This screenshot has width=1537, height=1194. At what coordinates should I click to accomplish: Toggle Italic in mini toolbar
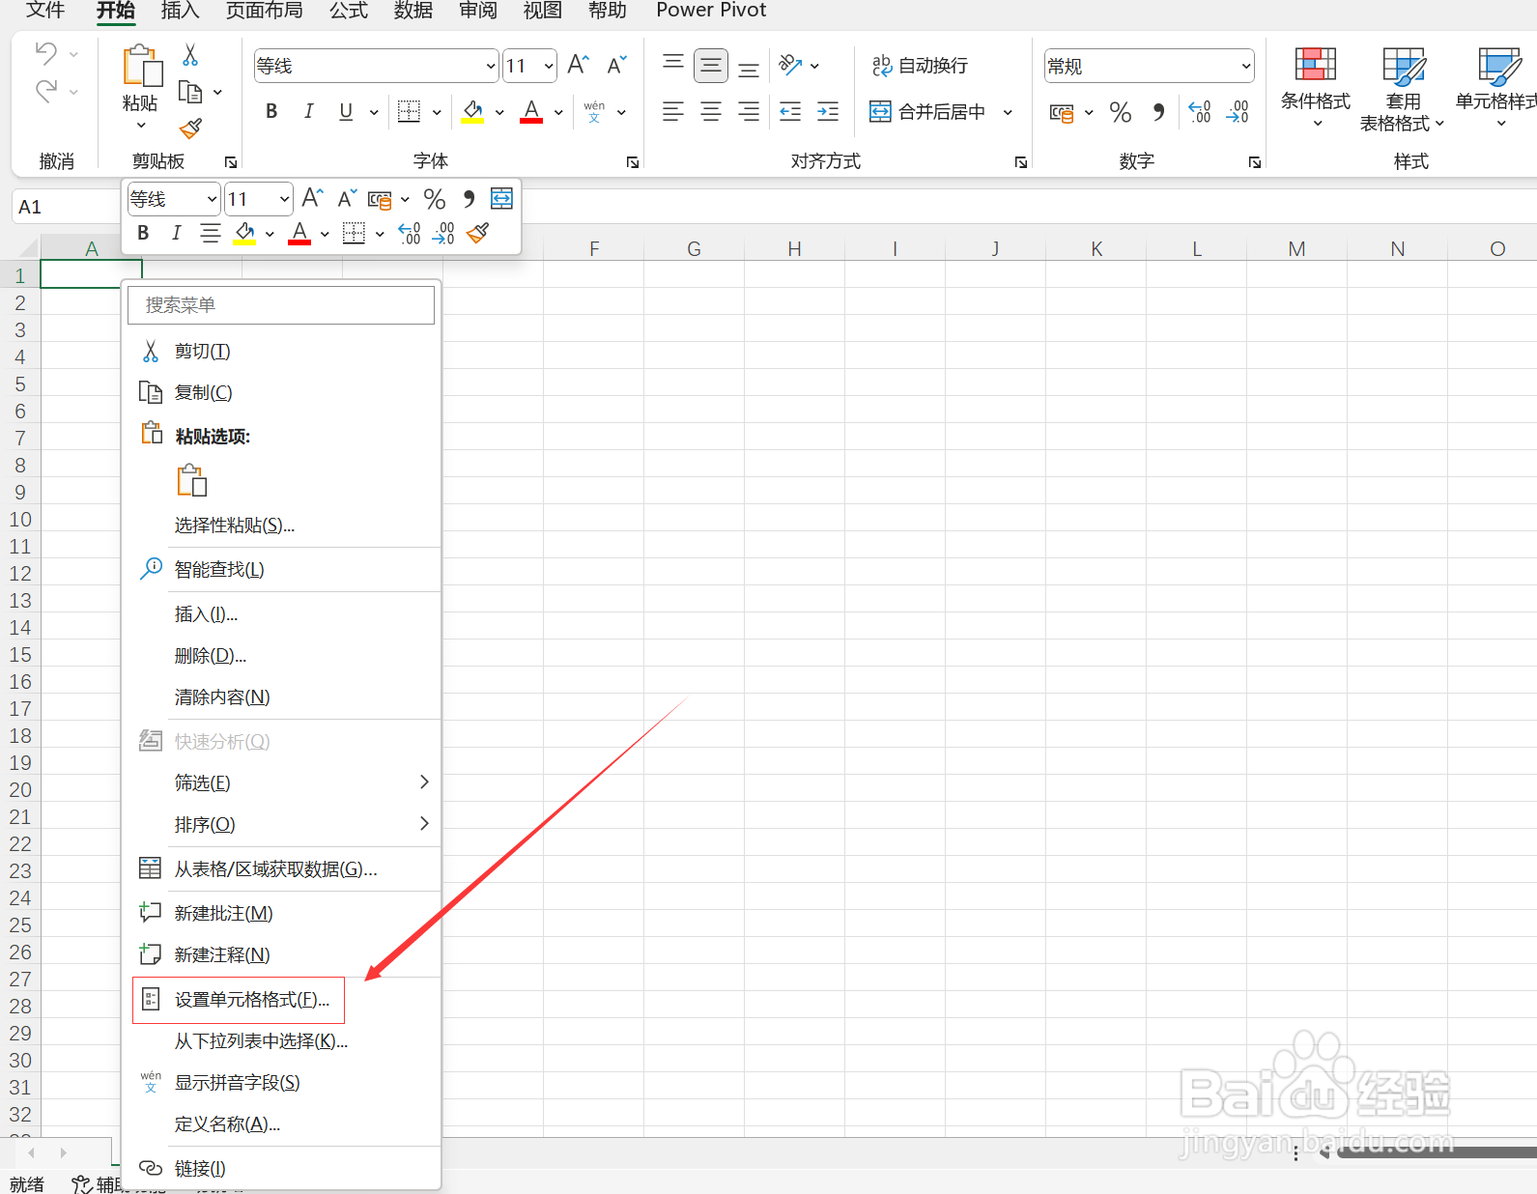[x=176, y=233]
